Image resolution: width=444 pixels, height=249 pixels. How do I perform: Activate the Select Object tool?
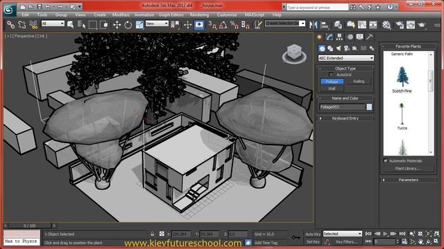point(71,25)
